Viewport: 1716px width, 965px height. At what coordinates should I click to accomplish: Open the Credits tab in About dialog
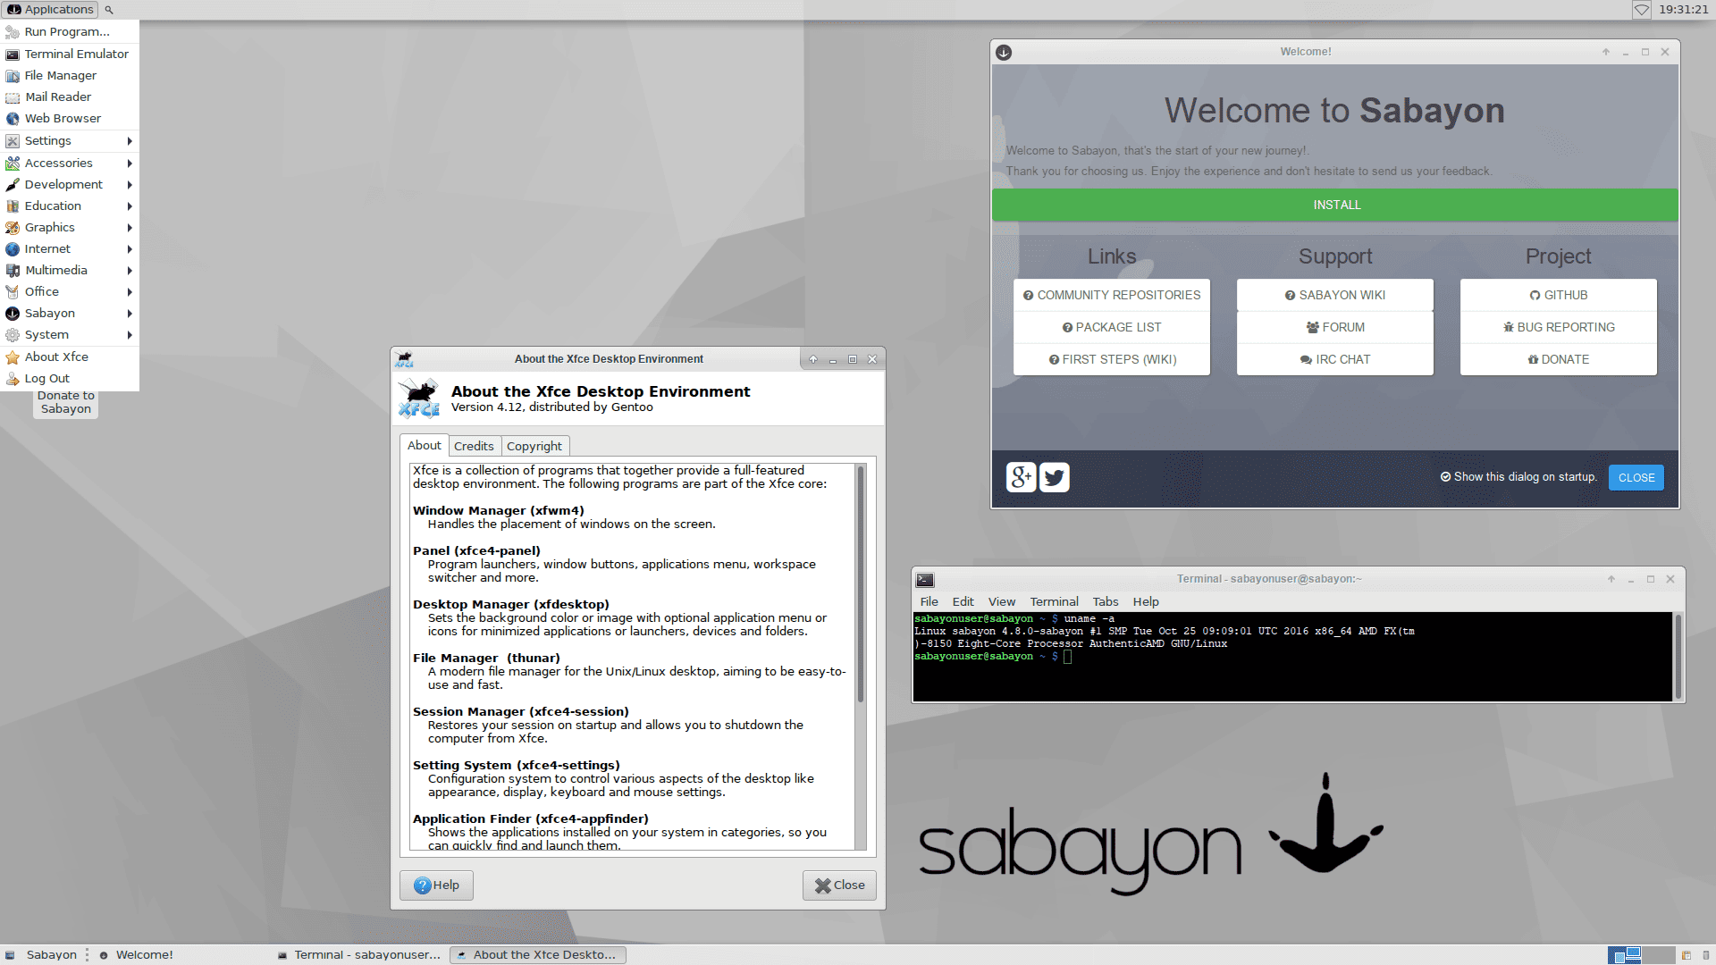click(474, 446)
